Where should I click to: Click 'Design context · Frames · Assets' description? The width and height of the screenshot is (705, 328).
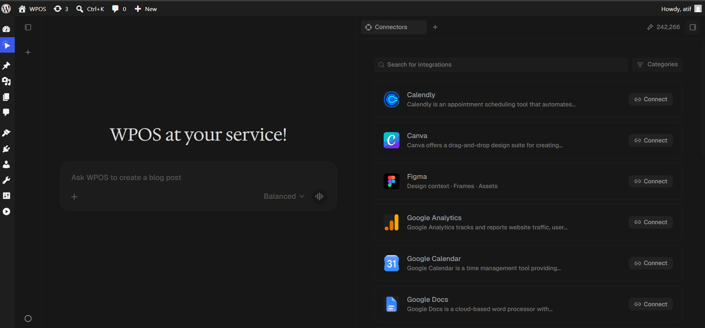(452, 186)
